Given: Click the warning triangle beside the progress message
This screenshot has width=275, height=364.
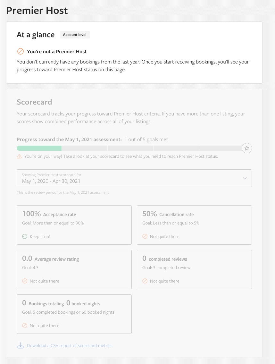Looking at the screenshot, I should (x=19, y=156).
